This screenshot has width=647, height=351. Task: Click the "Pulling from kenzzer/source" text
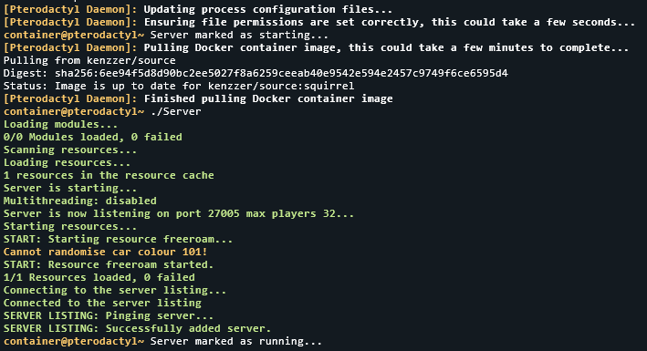click(x=89, y=60)
